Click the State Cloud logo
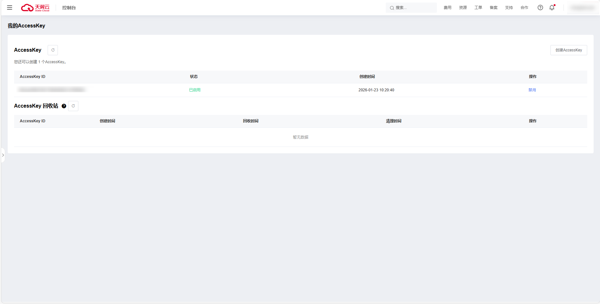The height and width of the screenshot is (304, 600). [x=35, y=8]
